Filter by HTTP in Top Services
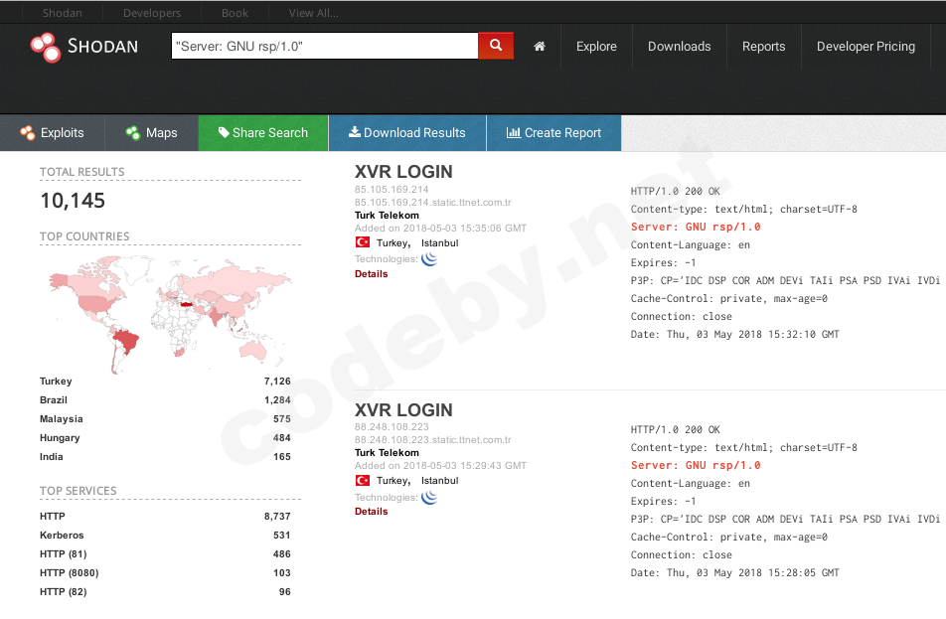Screen dimensions: 946x619 [x=53, y=517]
